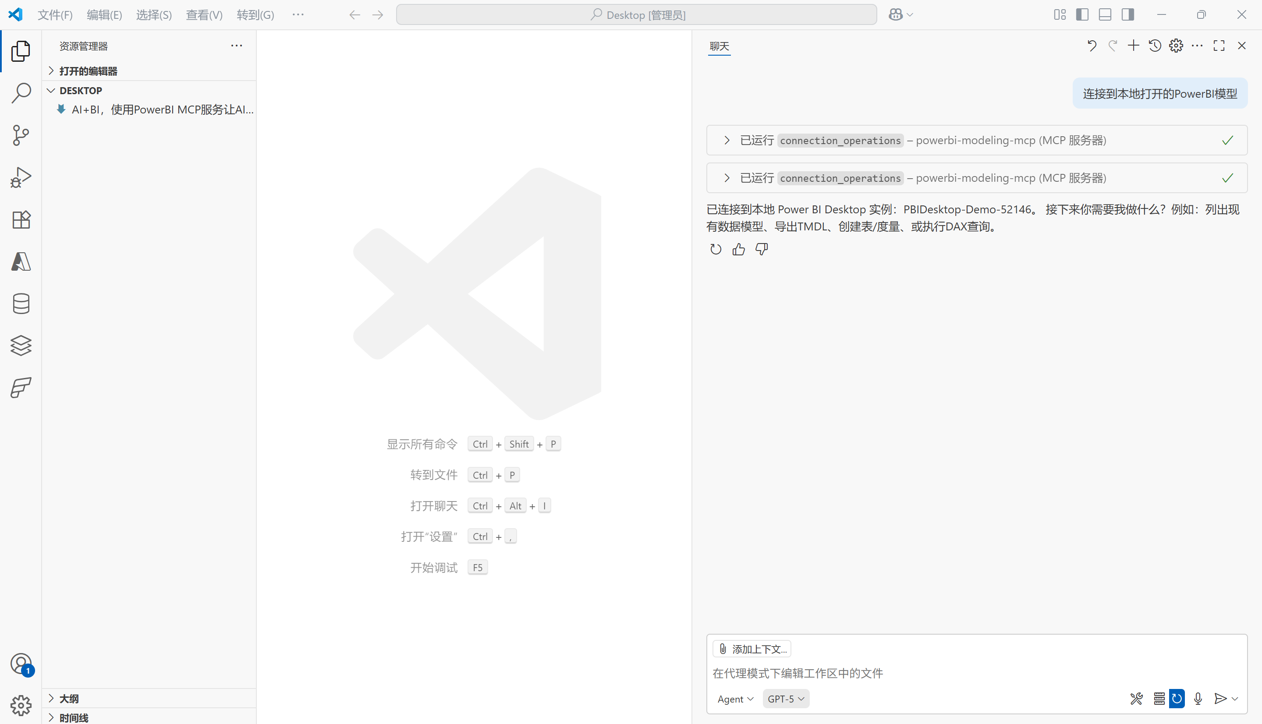This screenshot has height=724, width=1262.
Task: Open the Source Control view
Action: pos(21,135)
